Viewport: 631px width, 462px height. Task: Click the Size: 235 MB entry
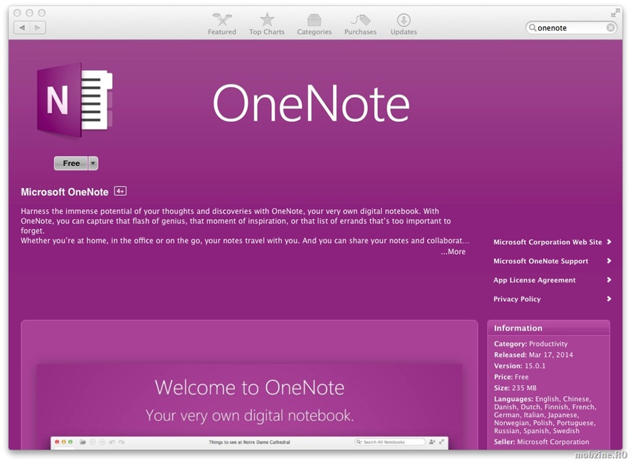coord(515,388)
